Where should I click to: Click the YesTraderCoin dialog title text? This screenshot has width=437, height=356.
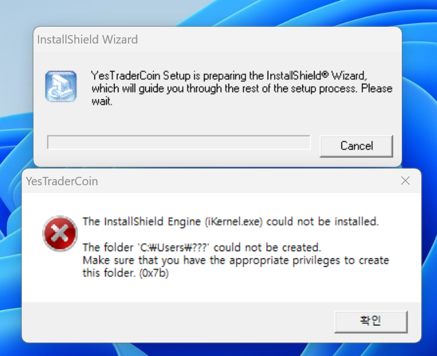coord(62,181)
